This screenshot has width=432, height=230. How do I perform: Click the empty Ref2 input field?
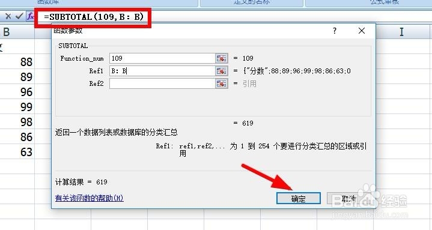coord(162,83)
